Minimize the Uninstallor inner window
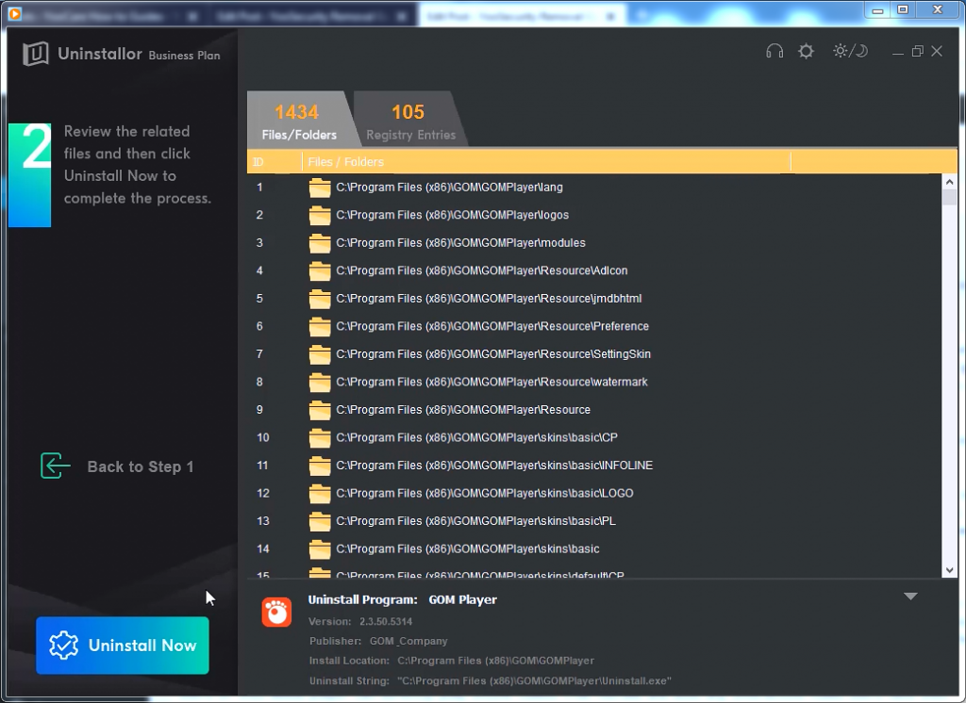This screenshot has width=966, height=703. pos(898,52)
